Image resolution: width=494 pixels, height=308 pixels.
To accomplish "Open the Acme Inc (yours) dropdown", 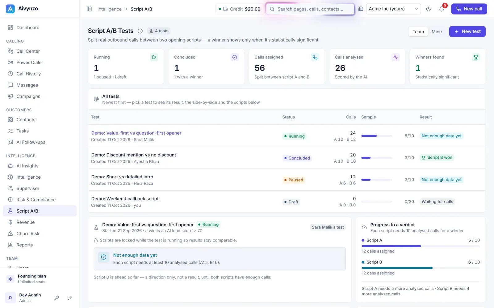I will [393, 9].
